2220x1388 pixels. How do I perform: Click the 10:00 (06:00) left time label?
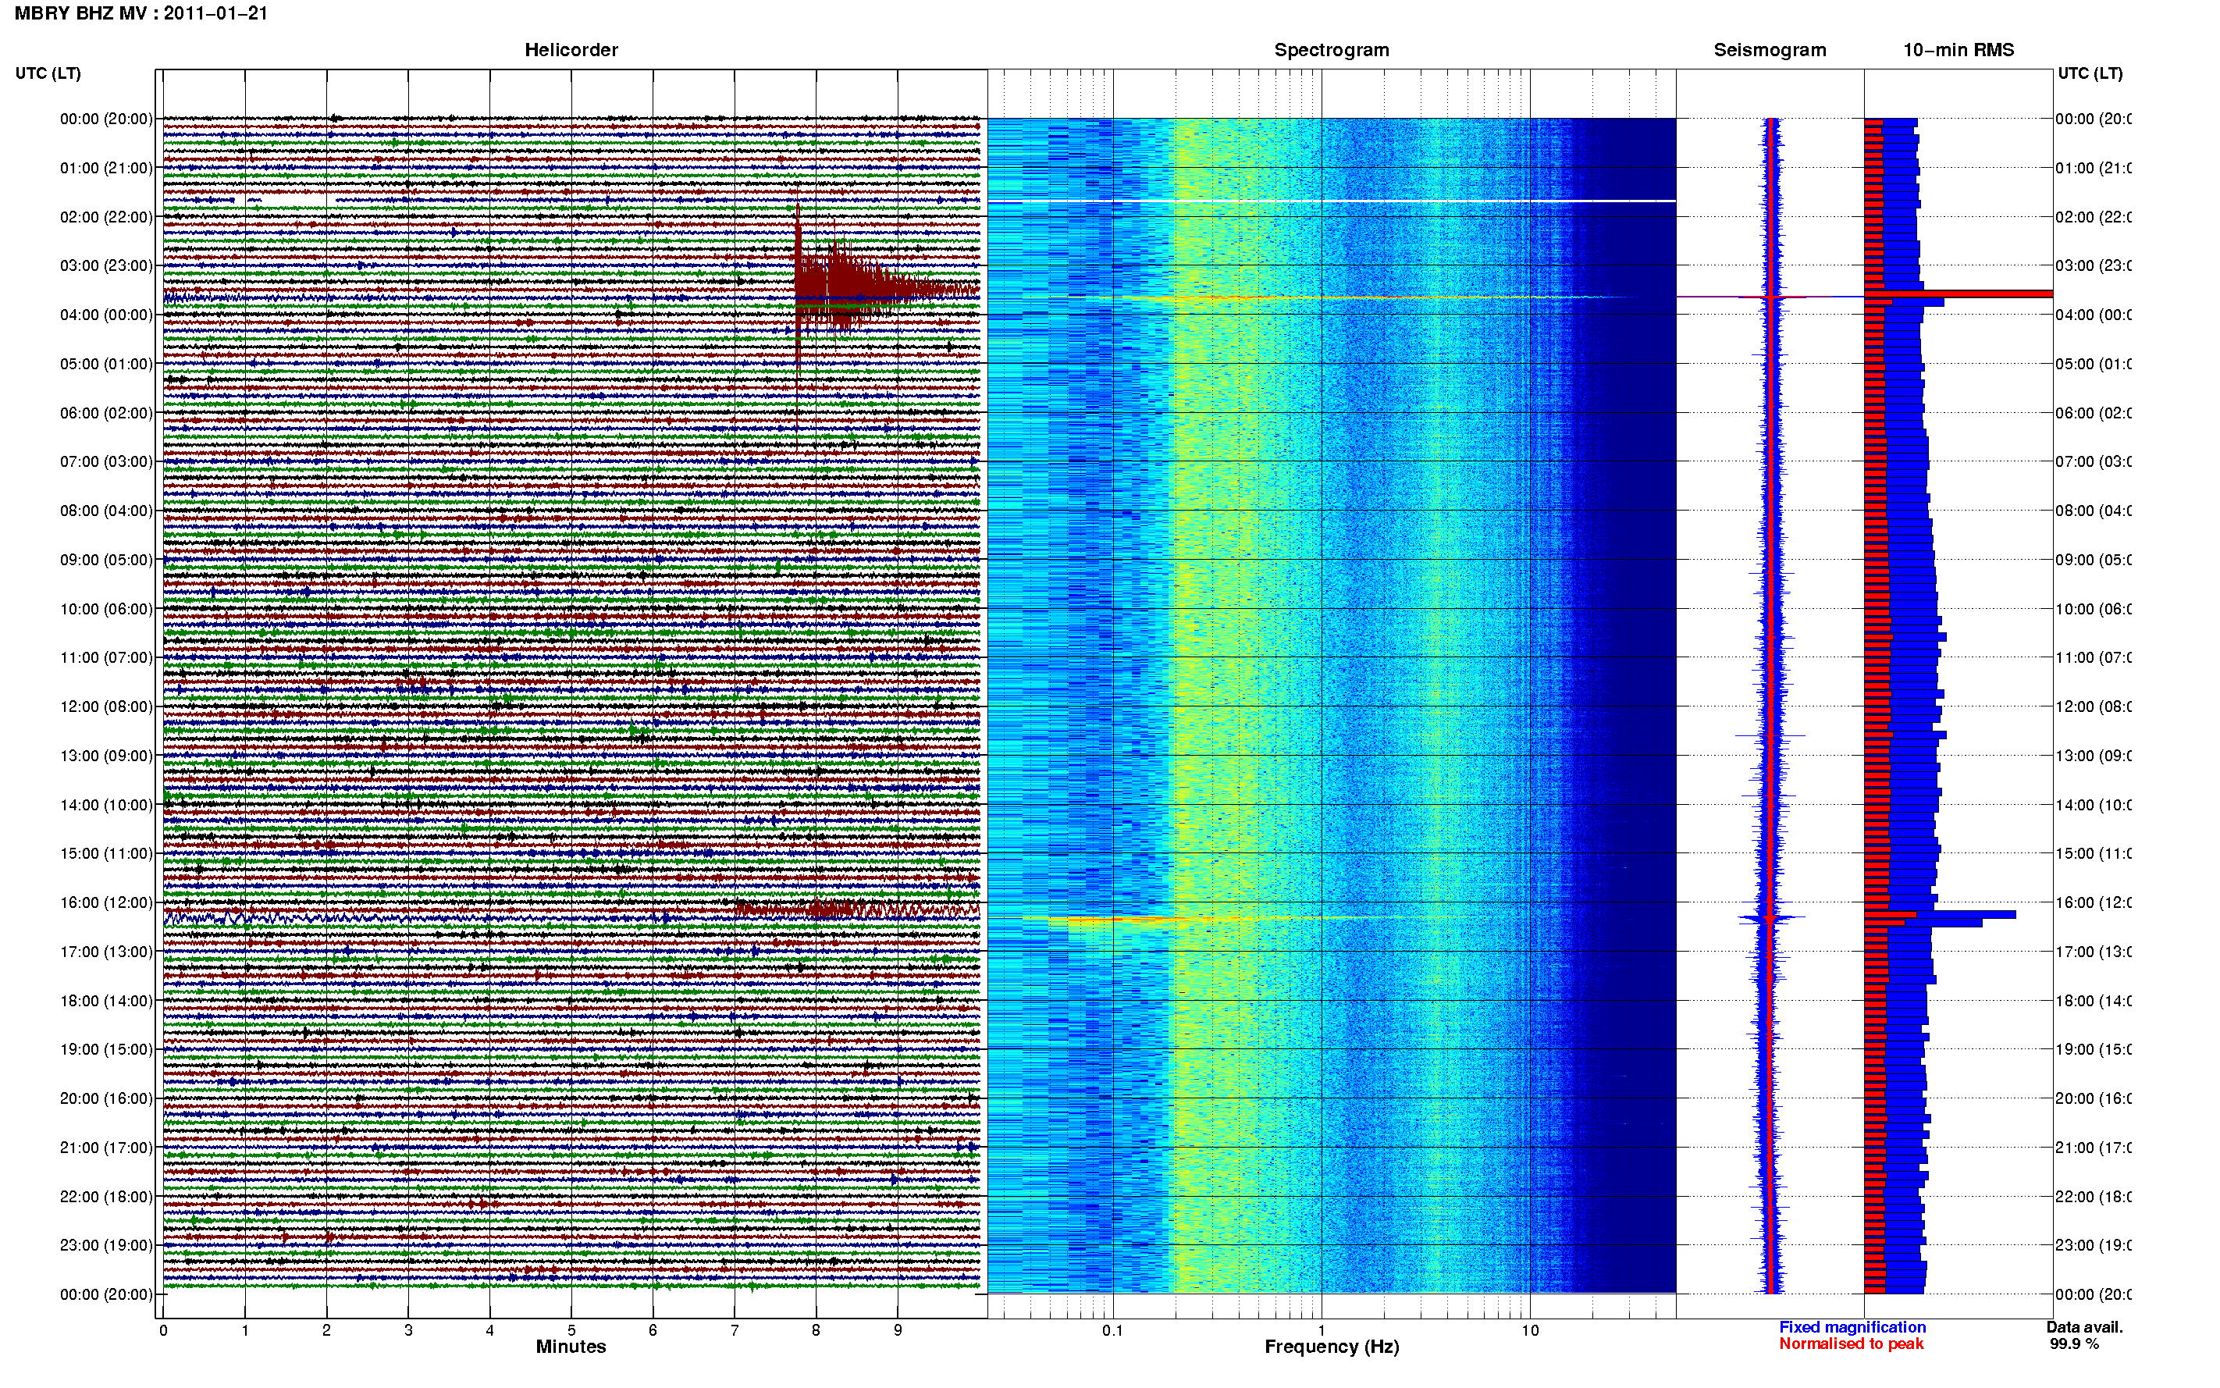pos(106,609)
